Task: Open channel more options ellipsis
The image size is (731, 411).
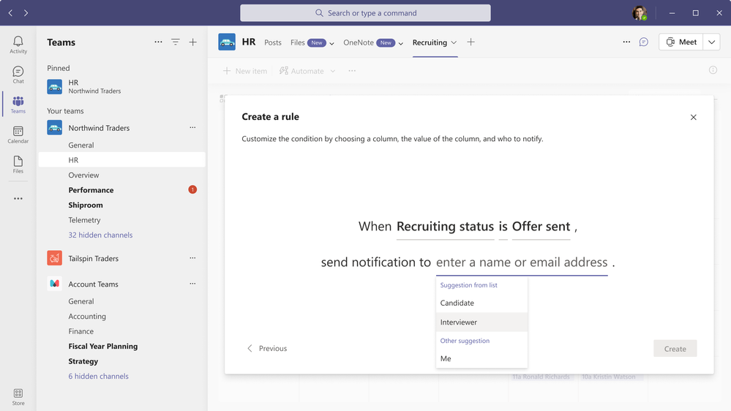Action: coord(626,42)
